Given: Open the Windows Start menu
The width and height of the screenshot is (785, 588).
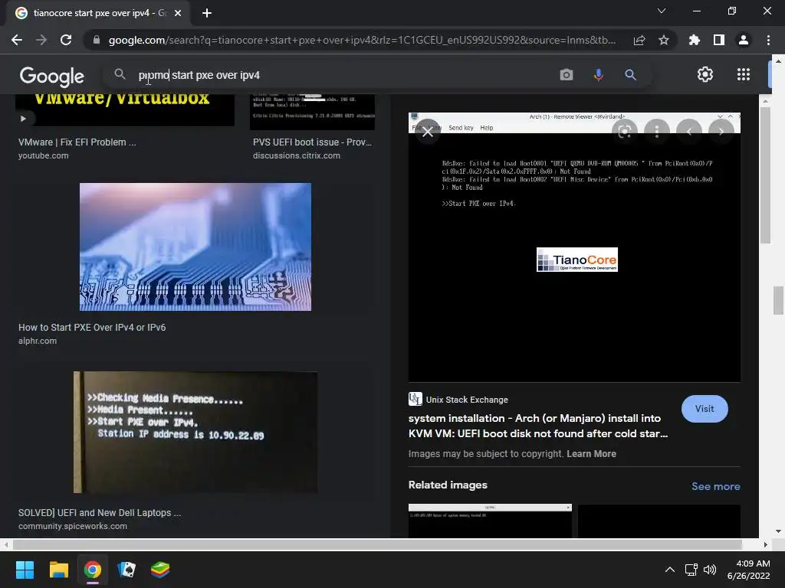Looking at the screenshot, I should tap(25, 570).
